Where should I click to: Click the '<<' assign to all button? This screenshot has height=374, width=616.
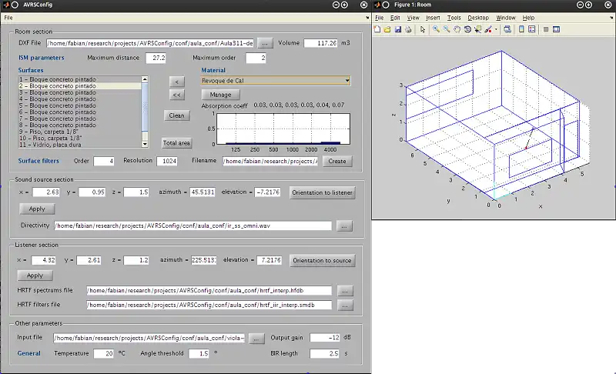pyautogui.click(x=177, y=95)
